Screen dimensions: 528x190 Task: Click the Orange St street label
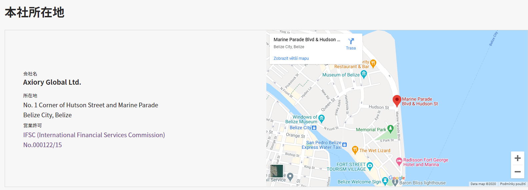[295, 135]
